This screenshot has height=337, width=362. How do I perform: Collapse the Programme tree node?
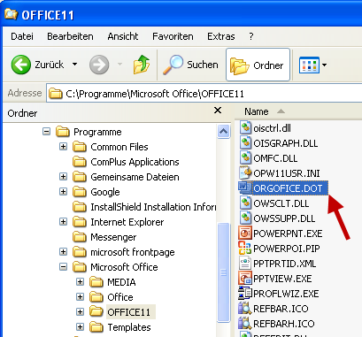[x=46, y=132]
